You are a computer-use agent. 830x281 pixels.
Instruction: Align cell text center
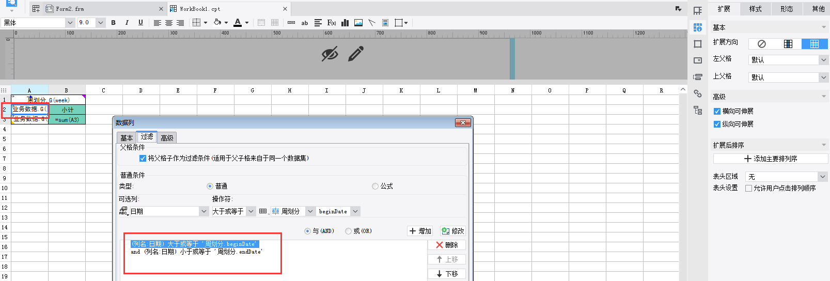coord(169,23)
